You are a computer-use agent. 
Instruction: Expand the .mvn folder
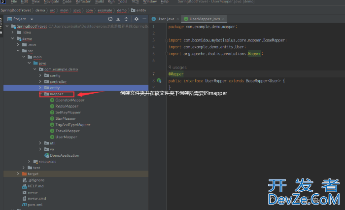click(x=18, y=45)
